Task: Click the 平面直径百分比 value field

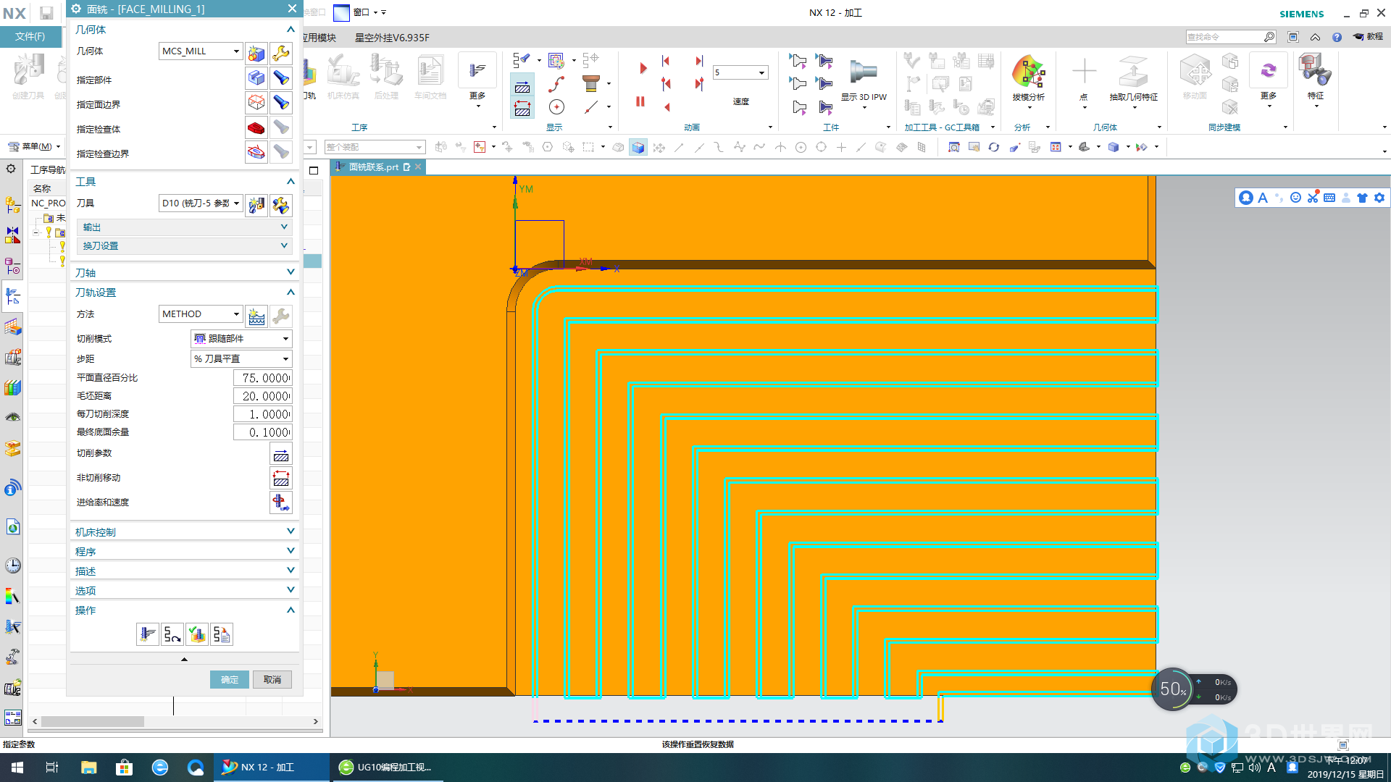Action: [263, 378]
